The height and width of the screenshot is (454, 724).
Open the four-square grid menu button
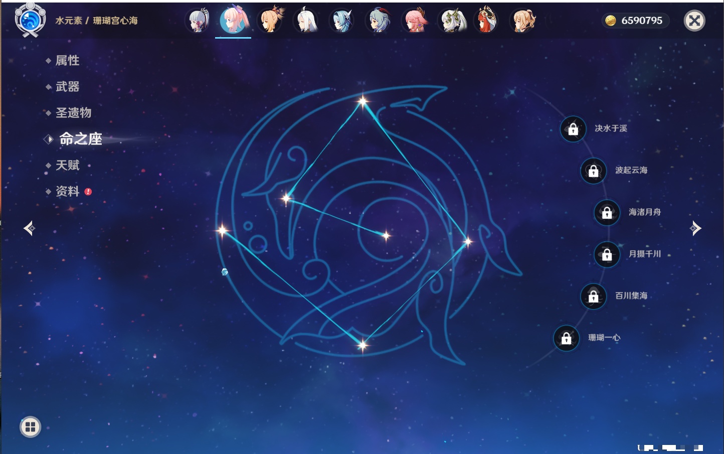pyautogui.click(x=30, y=427)
